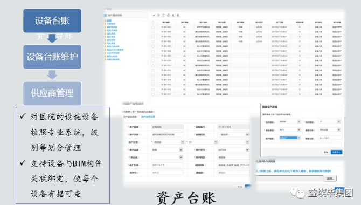361x205 pixels.
Task: Open the B1 floor dropdown in asset form
Action: [x=202, y=142]
